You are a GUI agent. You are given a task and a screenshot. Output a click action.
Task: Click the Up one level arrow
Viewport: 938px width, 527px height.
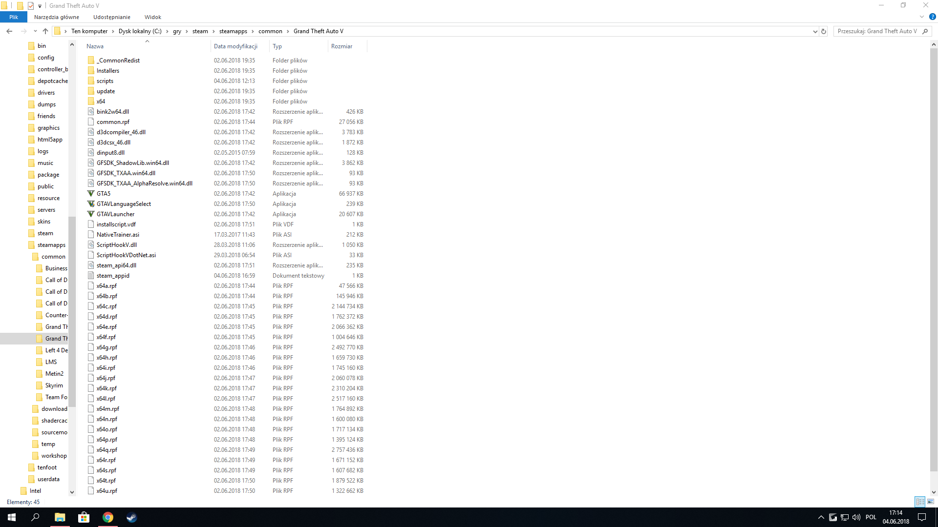(45, 31)
